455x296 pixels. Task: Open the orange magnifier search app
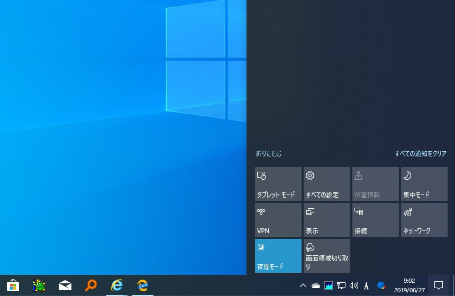91,285
